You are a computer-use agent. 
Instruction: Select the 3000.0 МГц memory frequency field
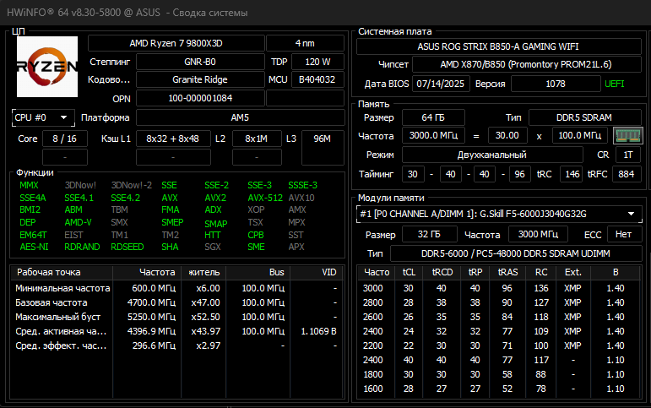tap(433, 135)
